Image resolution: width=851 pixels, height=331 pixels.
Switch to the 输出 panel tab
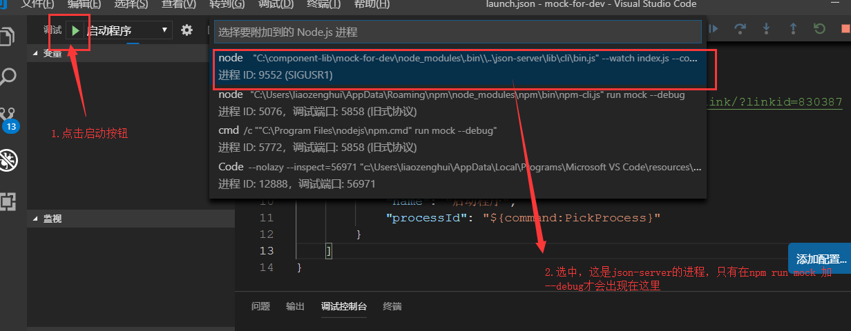pos(295,306)
